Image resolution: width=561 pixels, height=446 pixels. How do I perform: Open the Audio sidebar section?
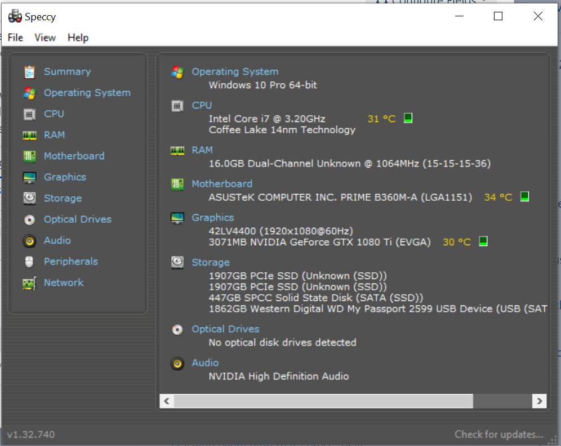coord(57,241)
